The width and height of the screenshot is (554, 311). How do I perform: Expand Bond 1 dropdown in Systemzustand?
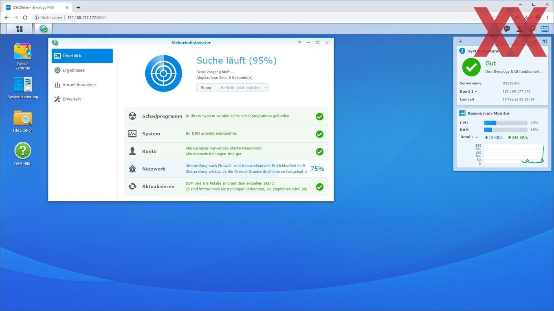pos(468,91)
